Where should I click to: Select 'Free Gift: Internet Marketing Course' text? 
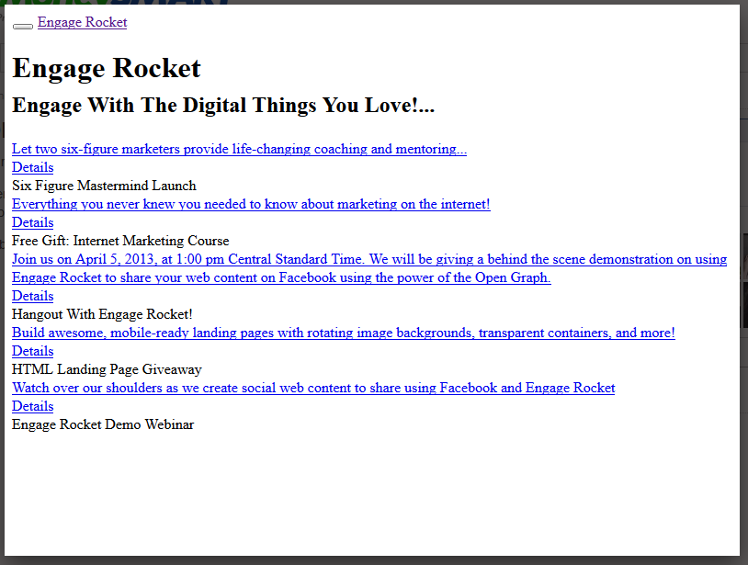tap(120, 241)
